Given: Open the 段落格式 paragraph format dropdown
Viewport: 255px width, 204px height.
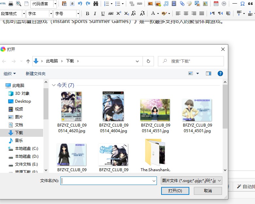Looking at the screenshot, I should 24,13.
